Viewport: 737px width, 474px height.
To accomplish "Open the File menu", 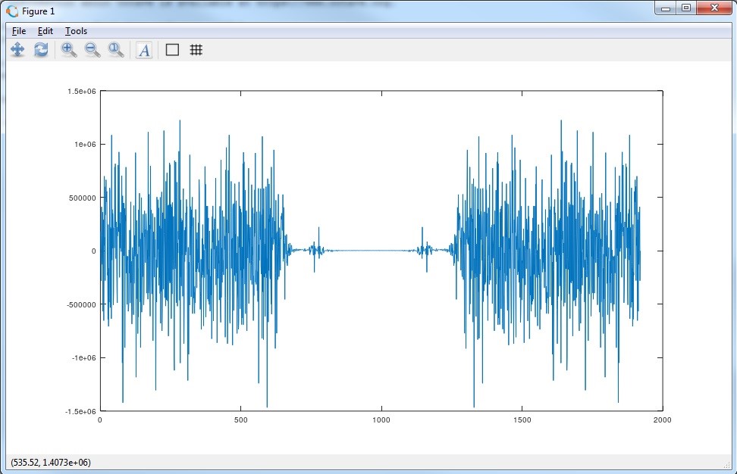I will [x=19, y=31].
